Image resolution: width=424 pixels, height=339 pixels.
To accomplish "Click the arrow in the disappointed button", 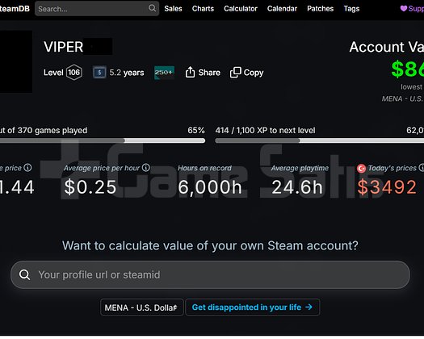I will (x=309, y=307).
